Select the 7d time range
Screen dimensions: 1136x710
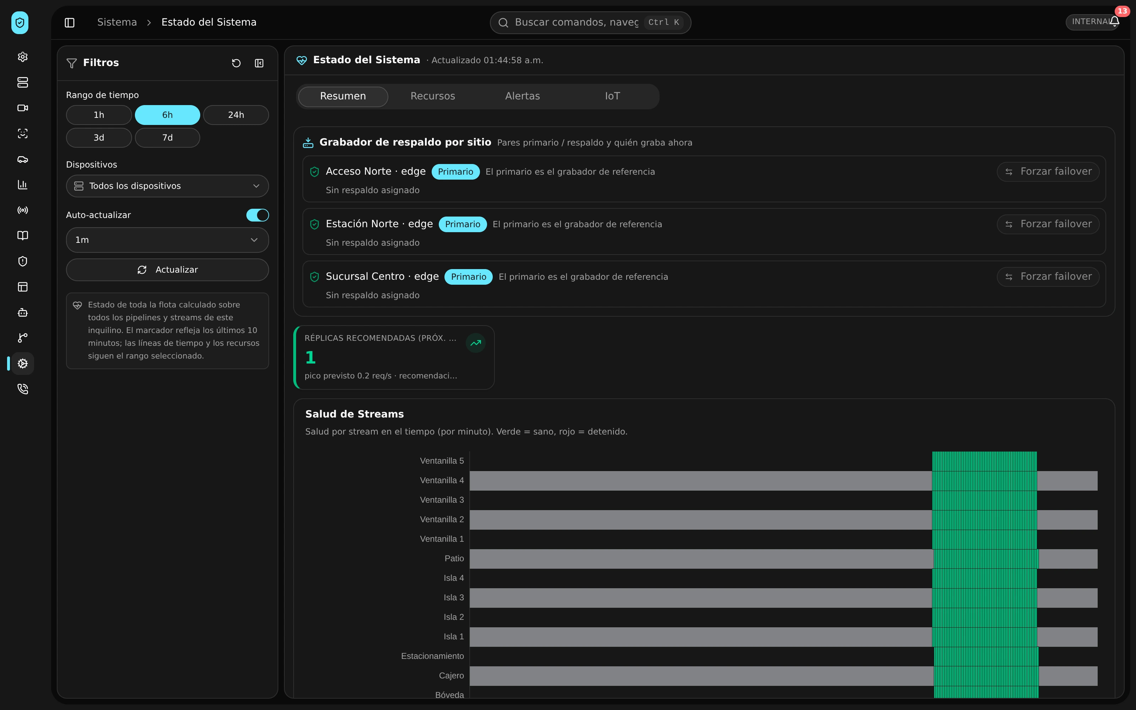click(168, 138)
